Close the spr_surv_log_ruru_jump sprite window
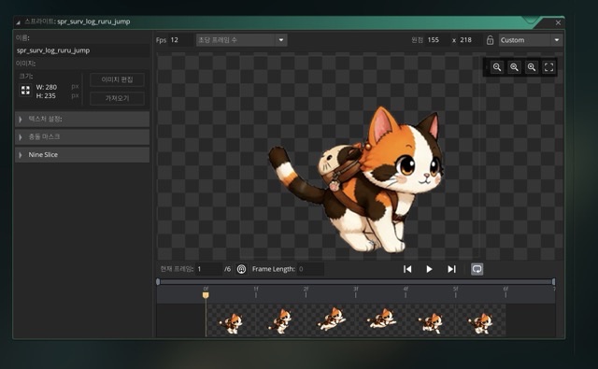 click(x=558, y=22)
